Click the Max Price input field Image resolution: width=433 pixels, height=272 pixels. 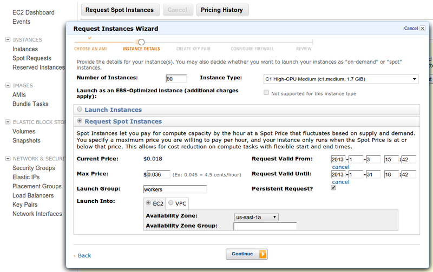(158, 175)
